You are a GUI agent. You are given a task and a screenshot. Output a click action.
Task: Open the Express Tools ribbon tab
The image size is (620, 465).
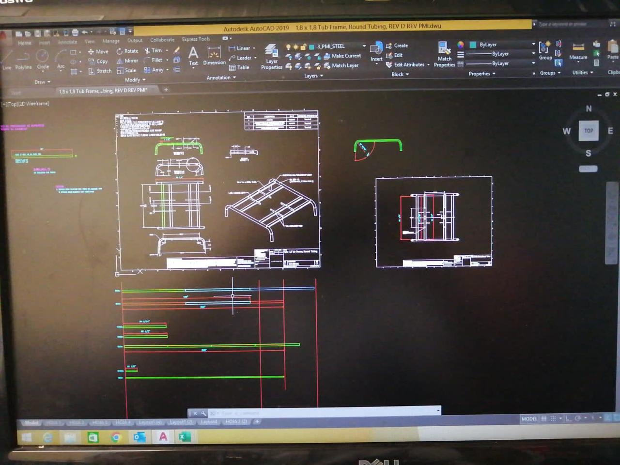click(x=196, y=39)
